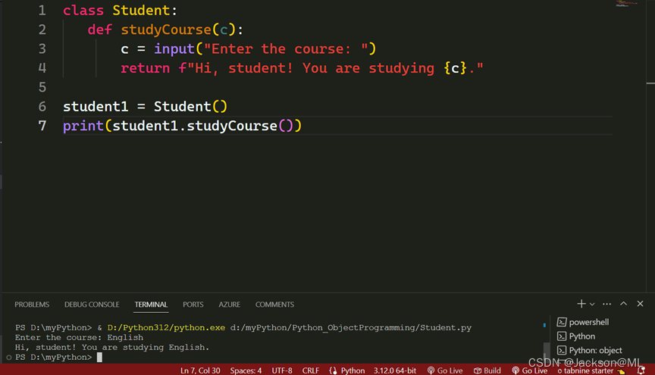Select the 3.12.0 64-bit Python interpreter
655x375 pixels.
[394, 370]
